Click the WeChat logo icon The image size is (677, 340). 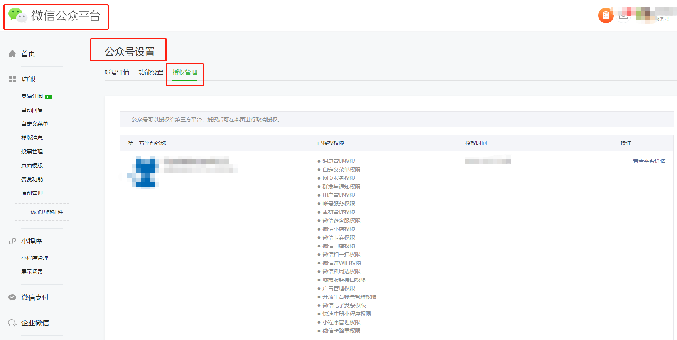pyautogui.click(x=17, y=15)
